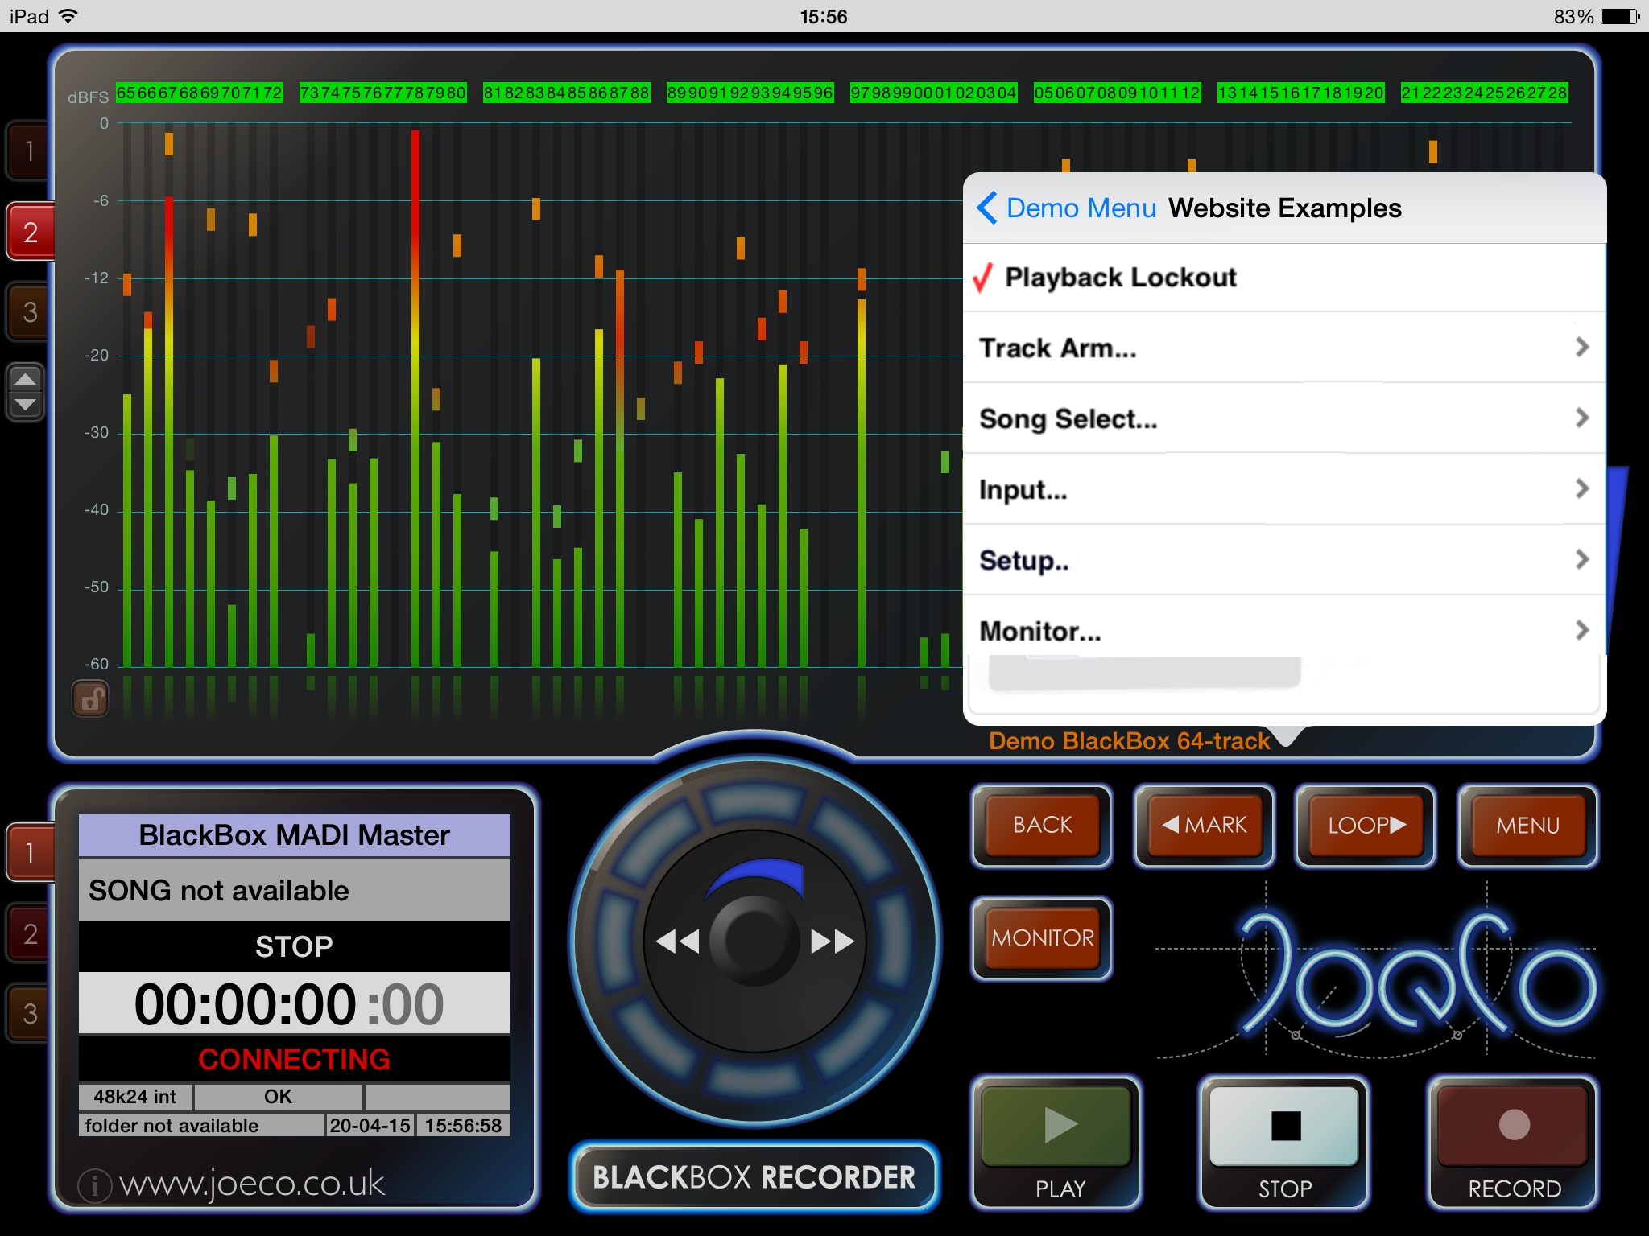Tap the PLAY transport button
1649x1236 pixels.
(1057, 1142)
